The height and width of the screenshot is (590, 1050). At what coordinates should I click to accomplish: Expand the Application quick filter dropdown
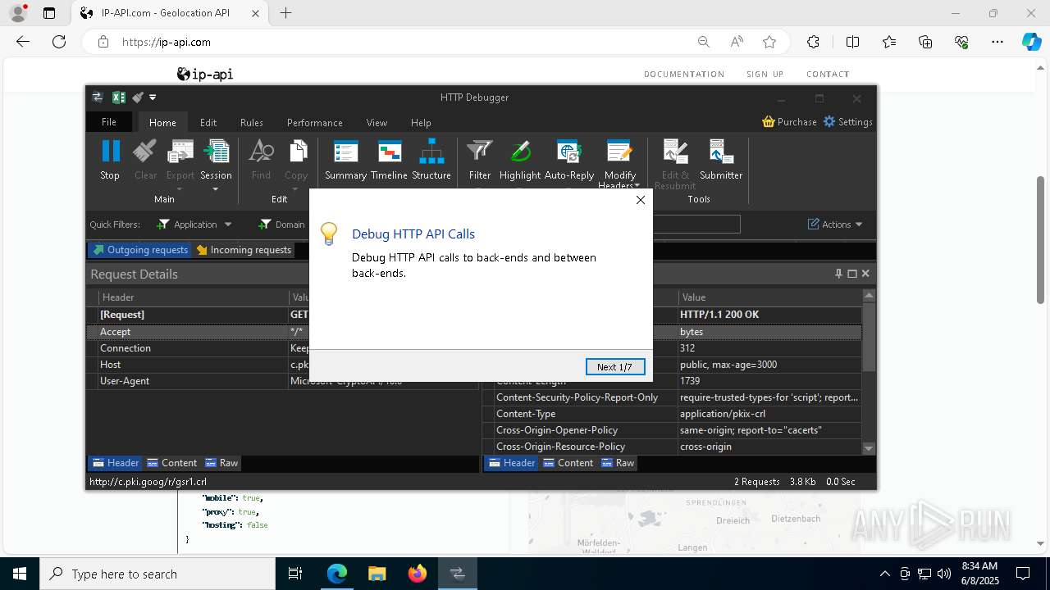point(228,225)
